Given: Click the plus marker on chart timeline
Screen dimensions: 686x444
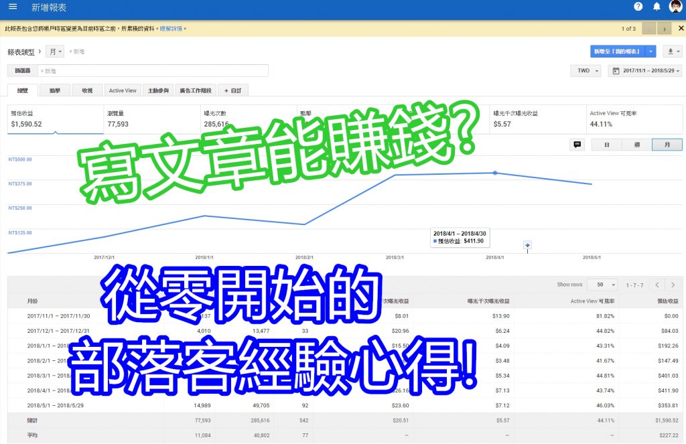Looking at the screenshot, I should pos(528,246).
